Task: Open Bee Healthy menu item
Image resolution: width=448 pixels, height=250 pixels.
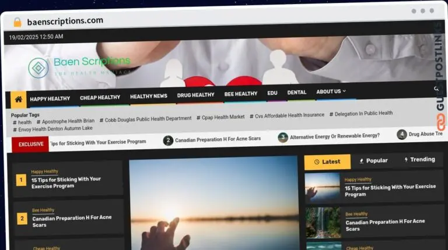Action: [x=241, y=94]
